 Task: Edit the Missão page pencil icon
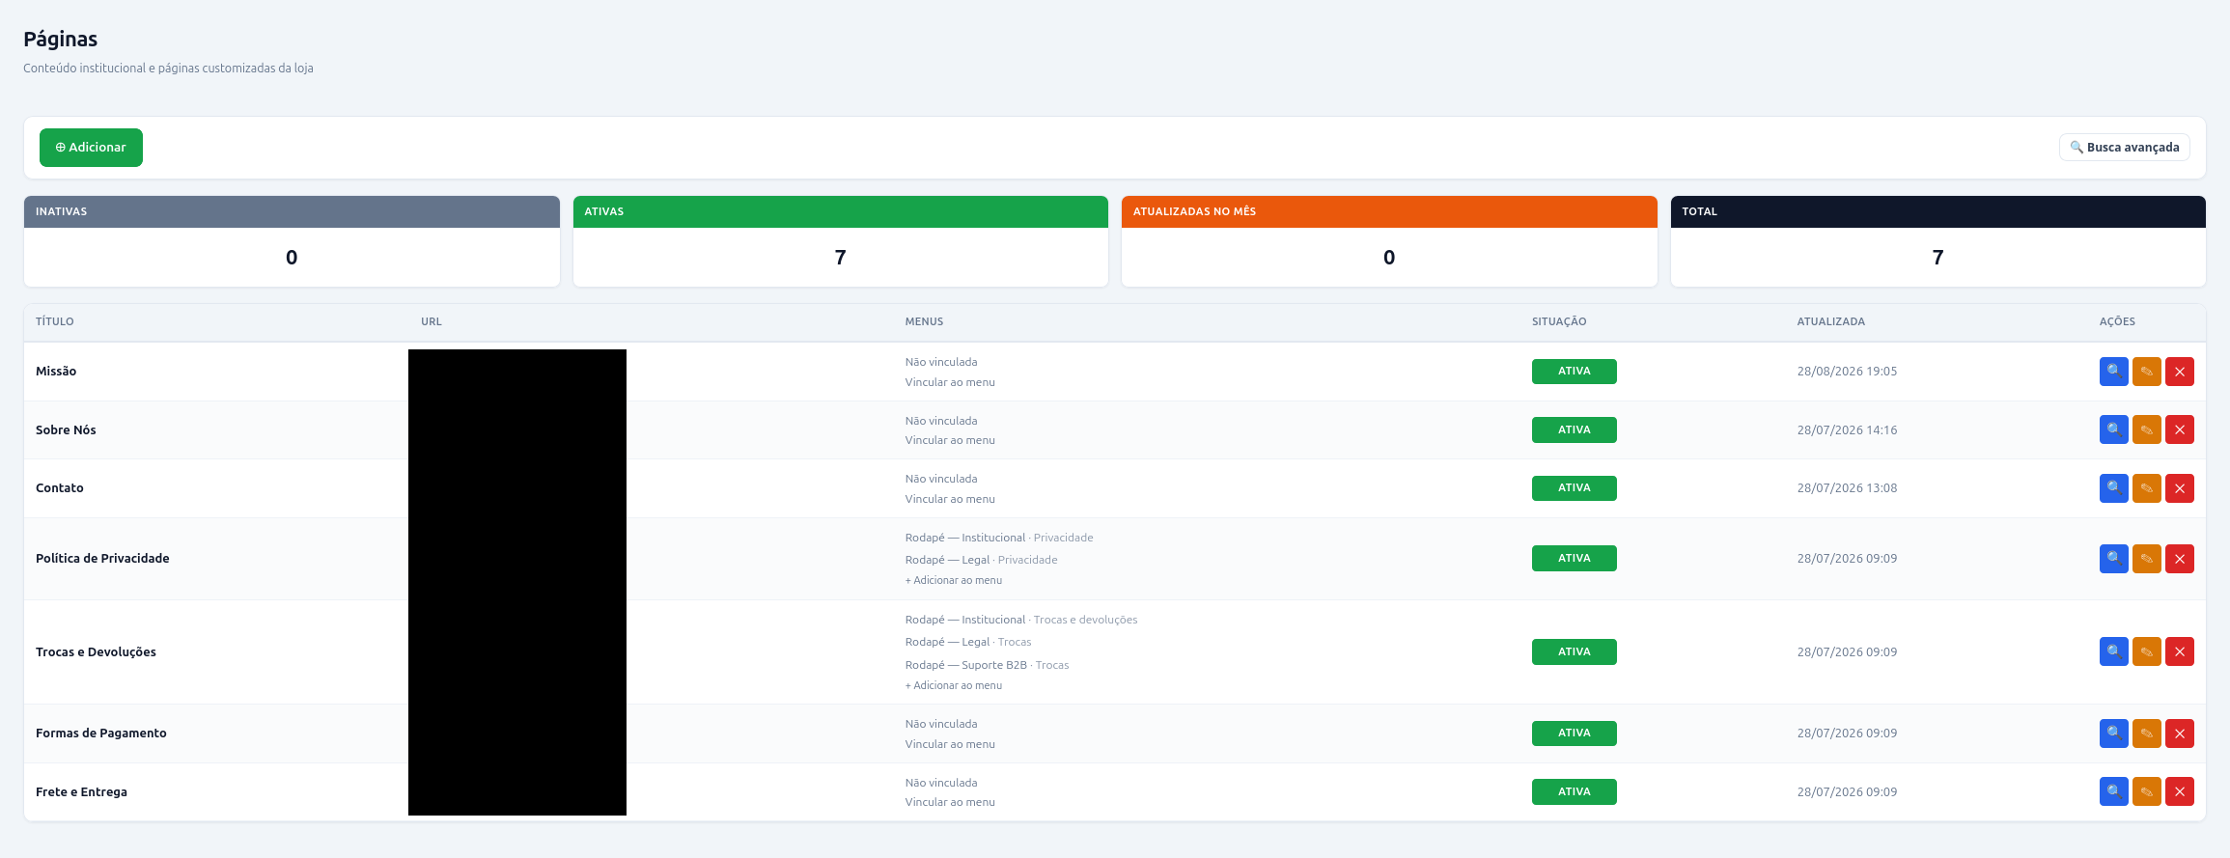[x=2146, y=372]
